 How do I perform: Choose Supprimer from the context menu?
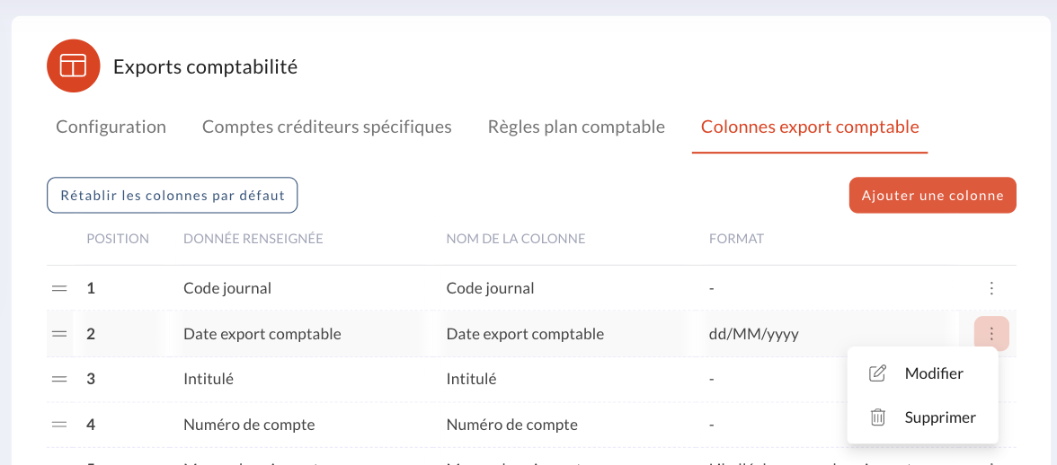pyautogui.click(x=922, y=417)
